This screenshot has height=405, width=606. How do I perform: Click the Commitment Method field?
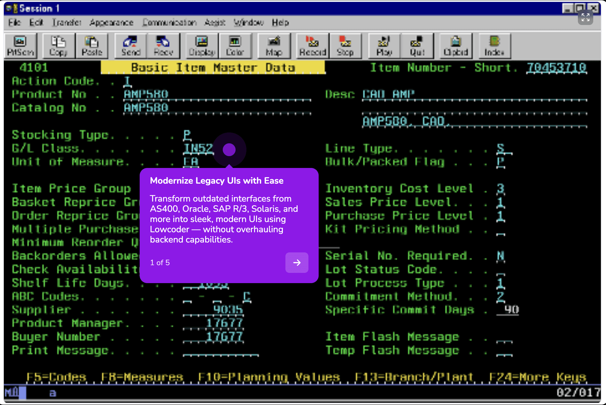tap(501, 297)
